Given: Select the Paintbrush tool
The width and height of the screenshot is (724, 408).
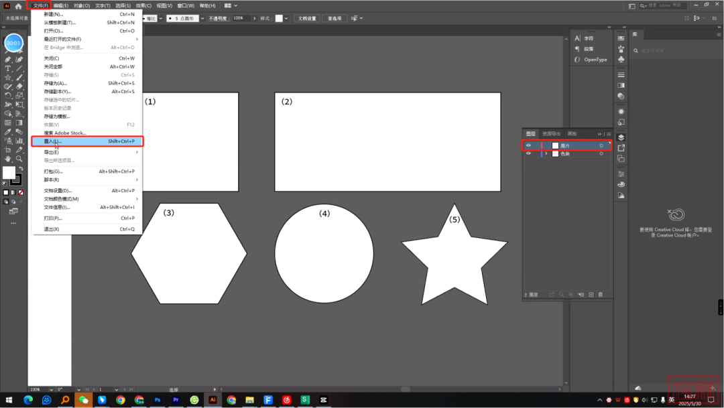Looking at the screenshot, I should click(x=19, y=78).
